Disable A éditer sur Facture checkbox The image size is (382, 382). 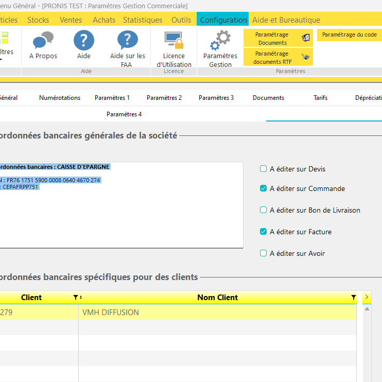(x=264, y=232)
